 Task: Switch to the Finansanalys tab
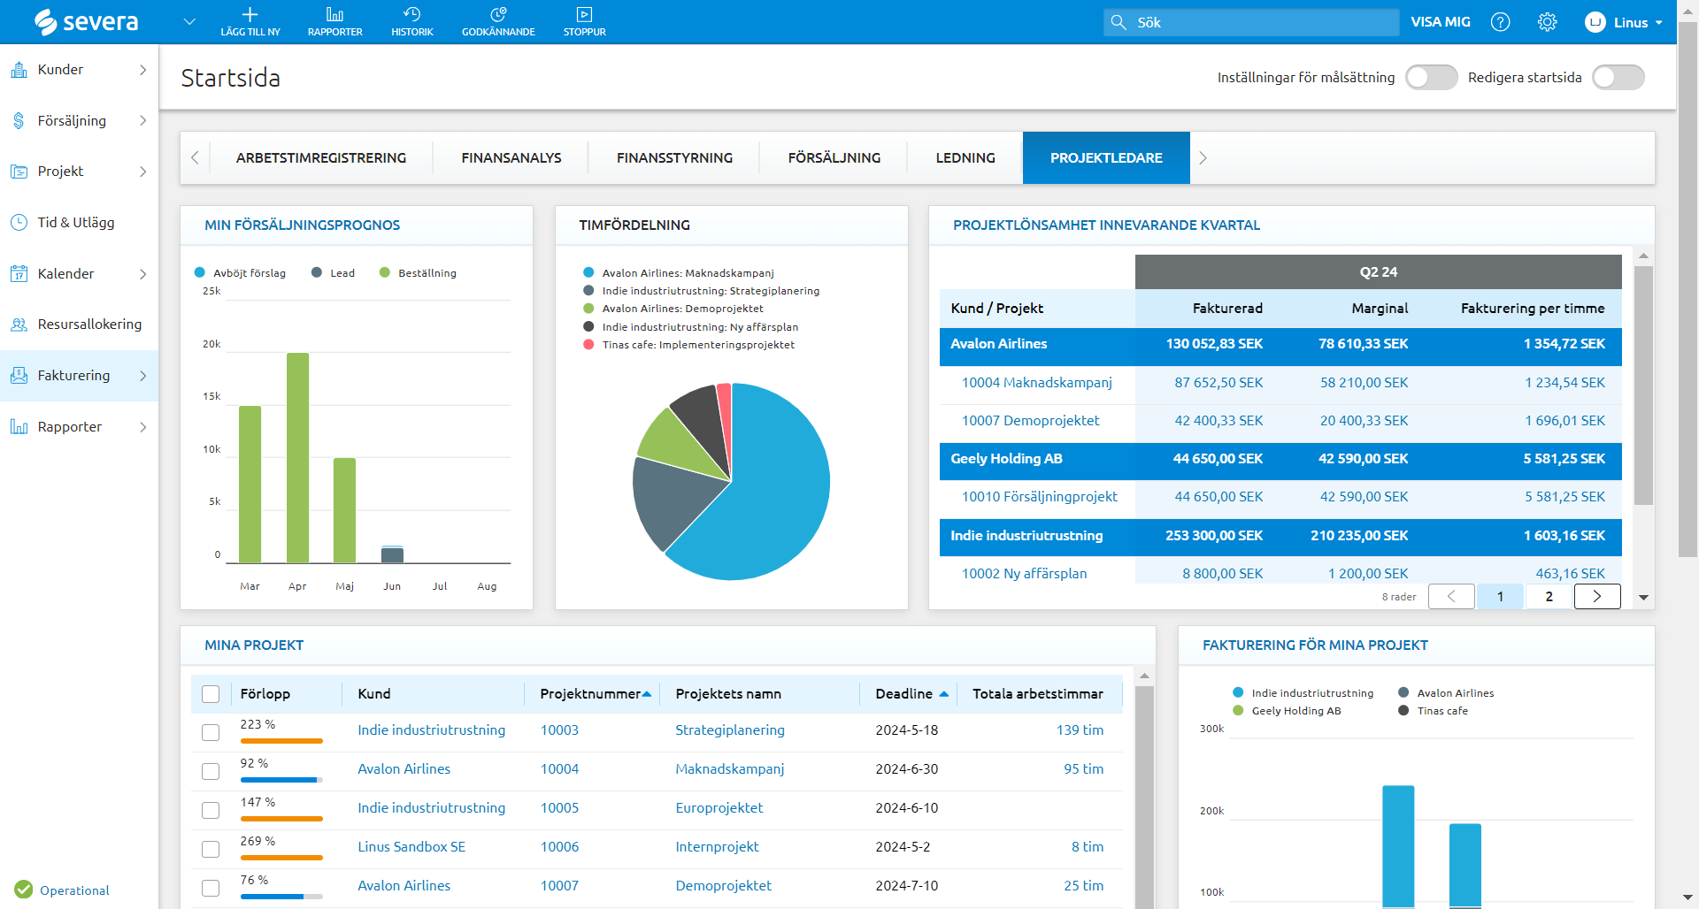coord(511,158)
